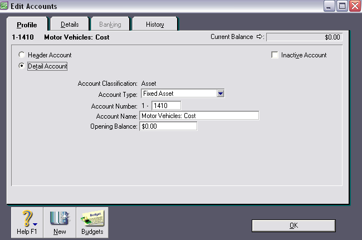The width and height of the screenshot is (362, 240).
Task: Click the Current Balance value box
Action: click(x=304, y=37)
